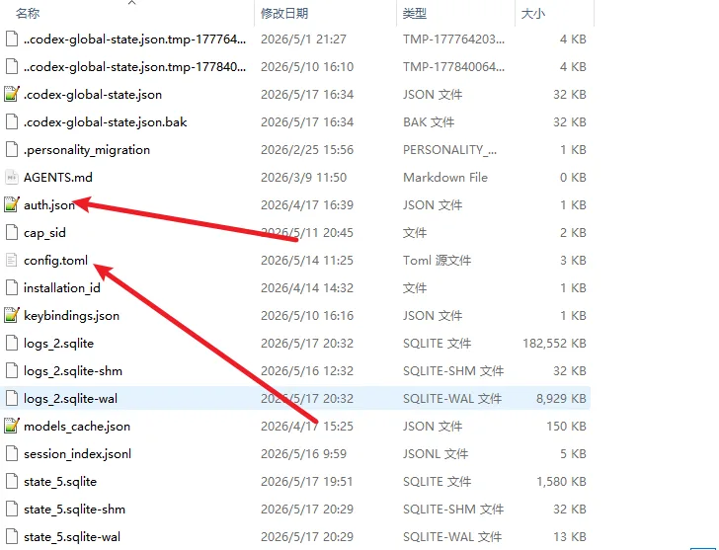
Task: Click the file icon of state_5.sqlite
Action: [12, 481]
